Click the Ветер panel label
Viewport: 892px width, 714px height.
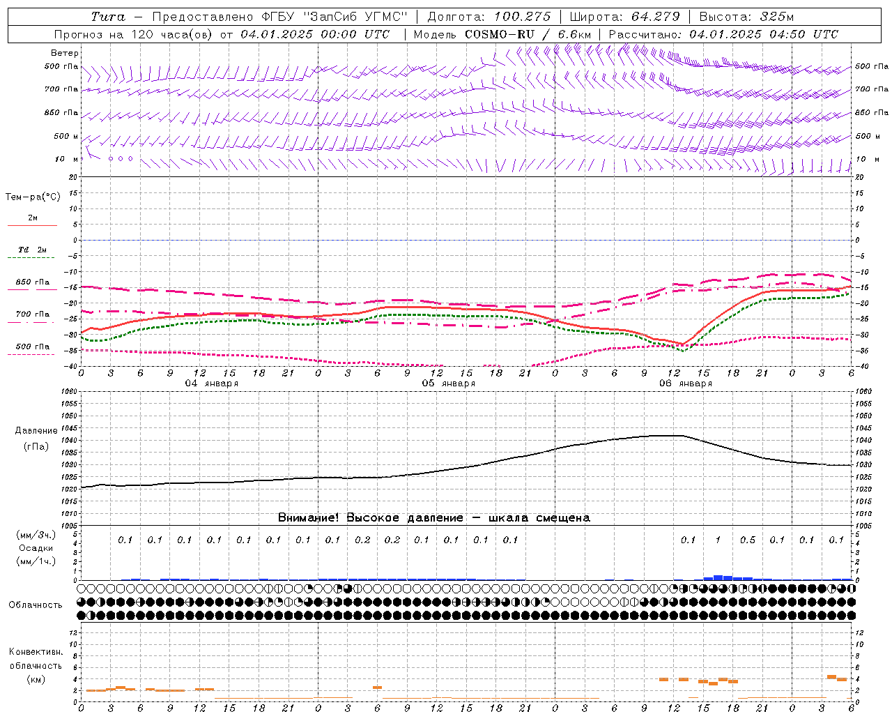click(x=65, y=53)
